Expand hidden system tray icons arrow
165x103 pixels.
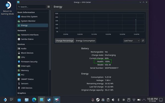tap(144, 100)
